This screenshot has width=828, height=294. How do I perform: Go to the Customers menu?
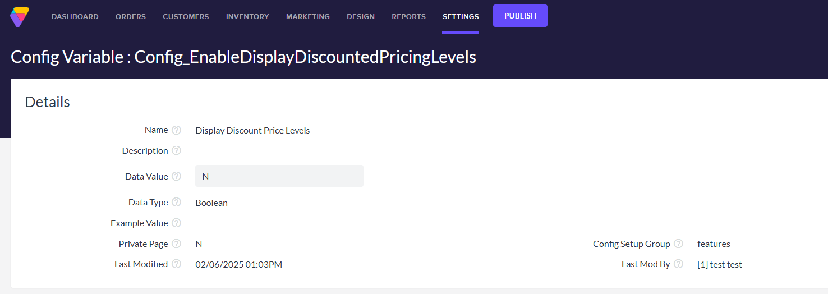point(186,17)
